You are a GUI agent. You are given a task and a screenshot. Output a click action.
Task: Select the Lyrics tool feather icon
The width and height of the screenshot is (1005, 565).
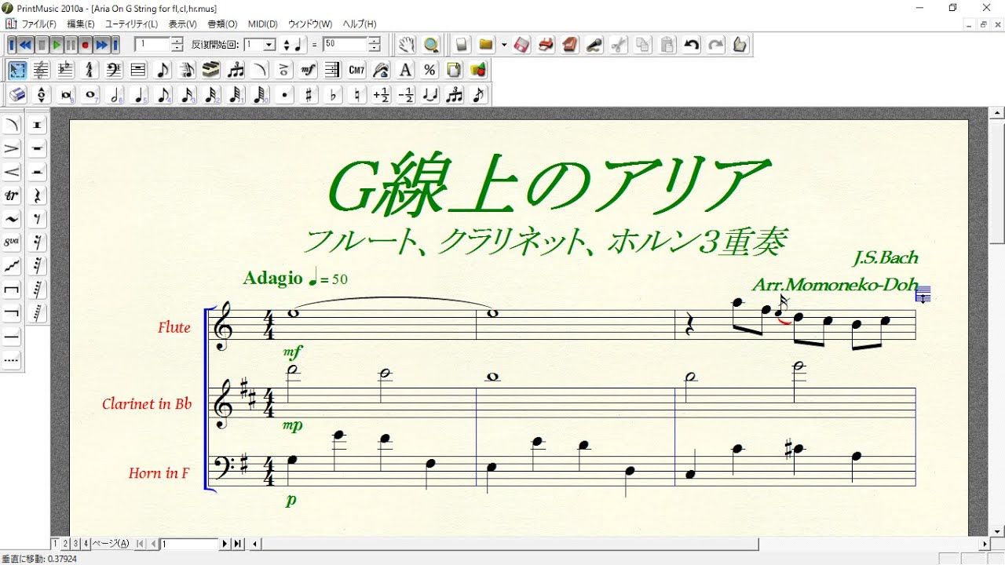(381, 71)
